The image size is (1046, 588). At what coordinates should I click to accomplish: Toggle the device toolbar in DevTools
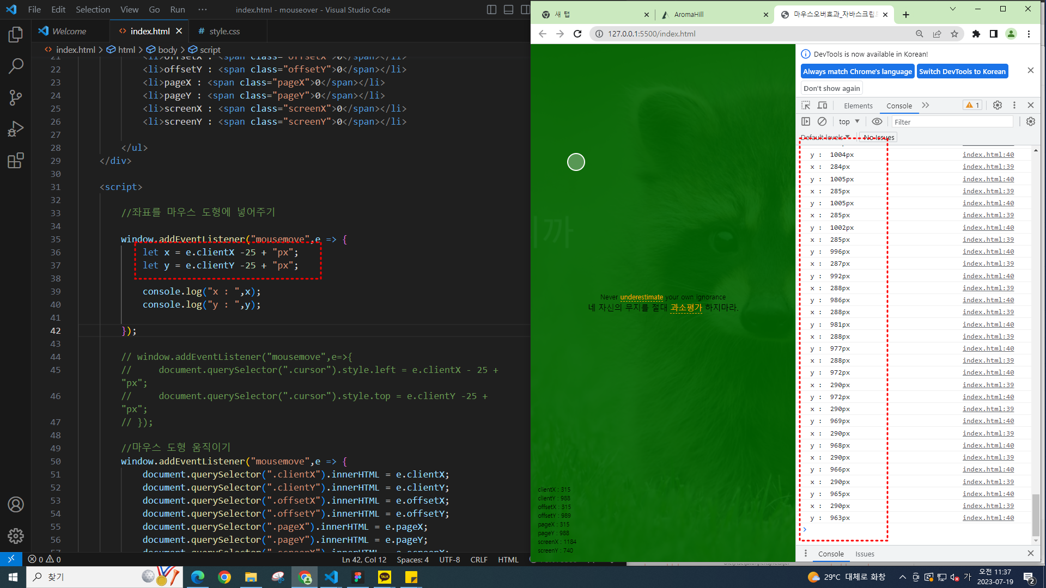822,105
